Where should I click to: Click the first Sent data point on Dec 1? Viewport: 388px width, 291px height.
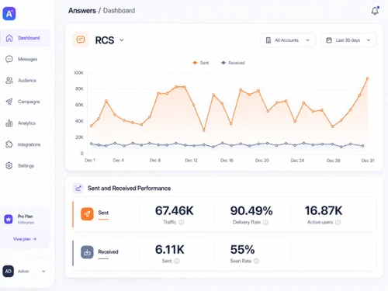point(92,126)
